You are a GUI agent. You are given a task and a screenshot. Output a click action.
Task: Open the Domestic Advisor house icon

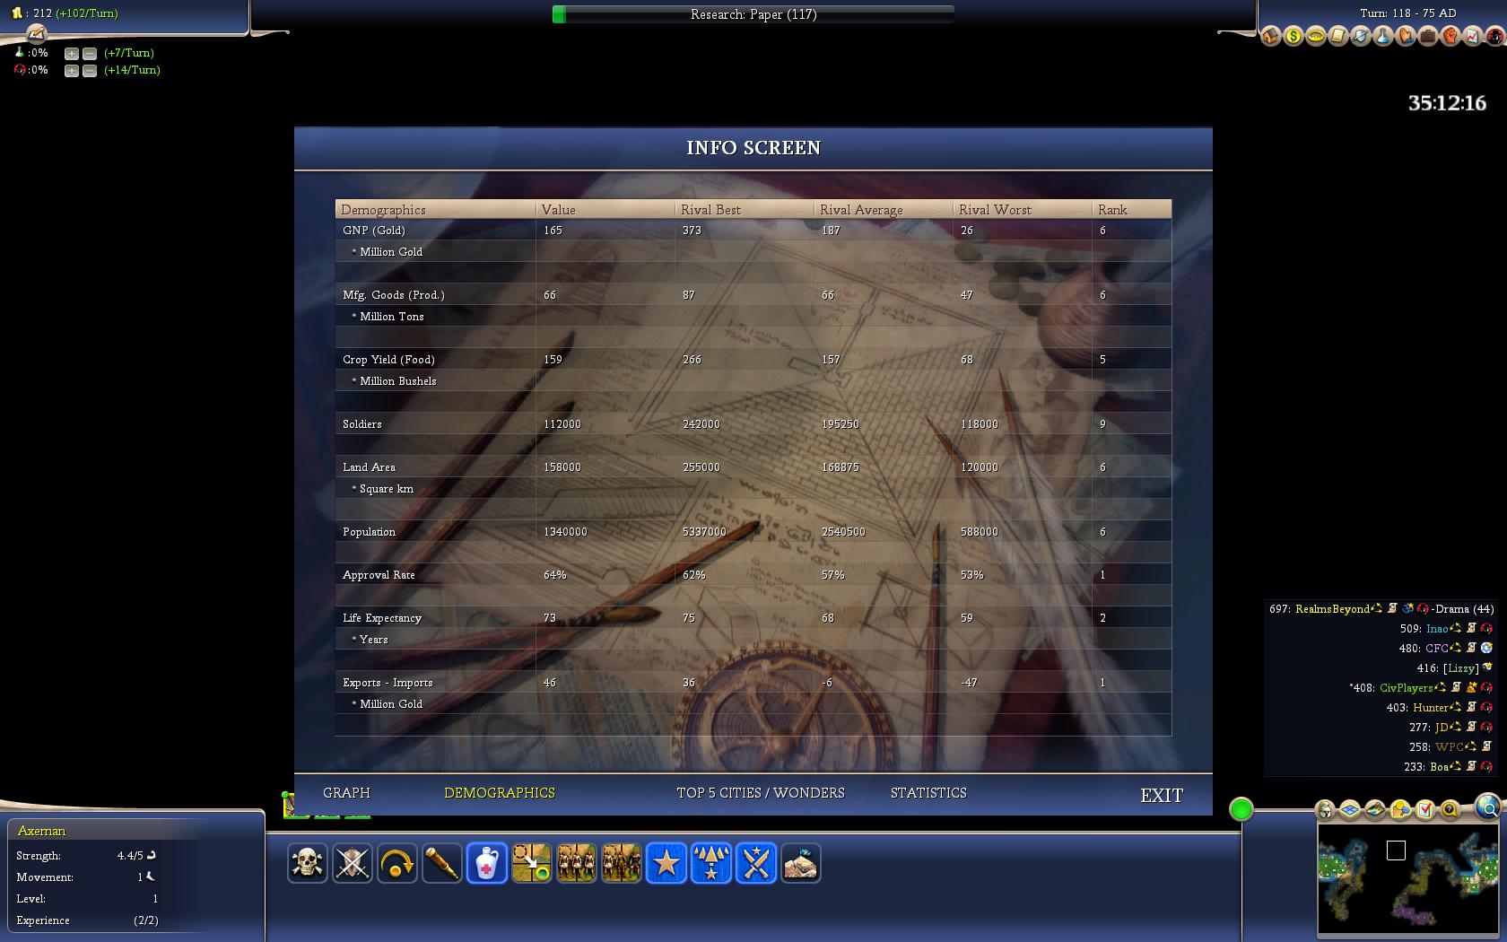tap(1270, 37)
